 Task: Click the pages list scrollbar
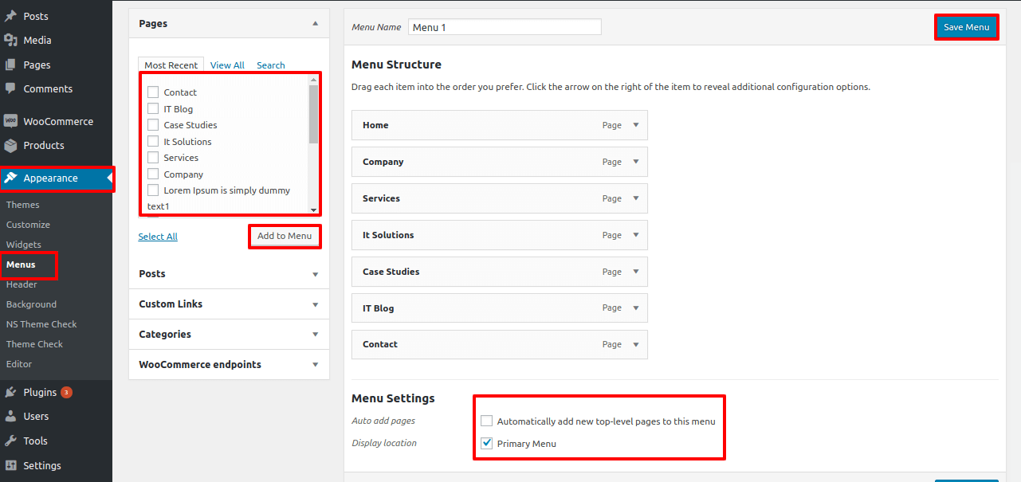(x=313, y=116)
